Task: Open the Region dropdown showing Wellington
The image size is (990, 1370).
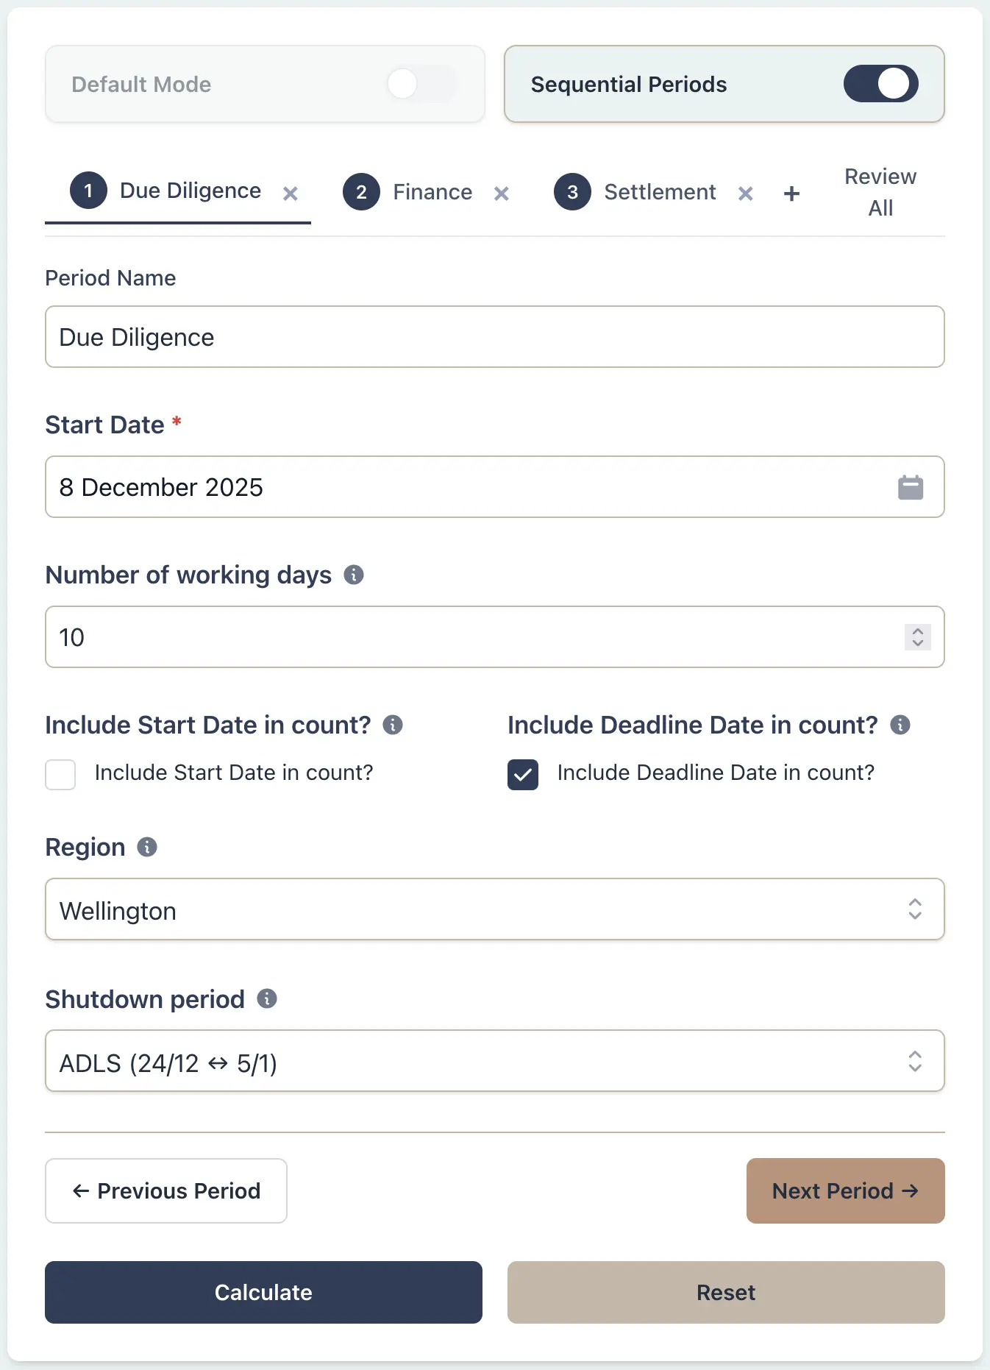Action: (494, 909)
